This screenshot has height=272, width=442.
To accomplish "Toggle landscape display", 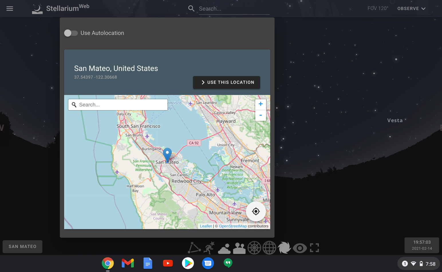I will tap(239, 248).
